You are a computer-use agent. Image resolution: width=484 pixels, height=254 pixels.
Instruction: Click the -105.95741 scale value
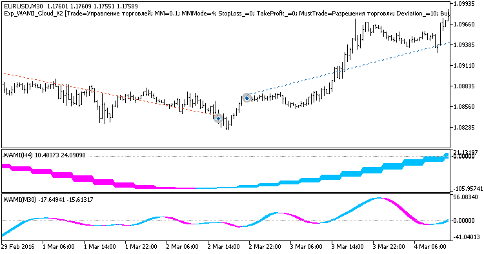468,189
